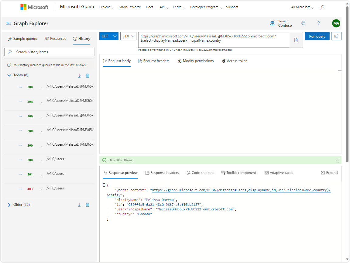Open the search magnifier in top navigation
Screen dimensions: 350x263
322,7
